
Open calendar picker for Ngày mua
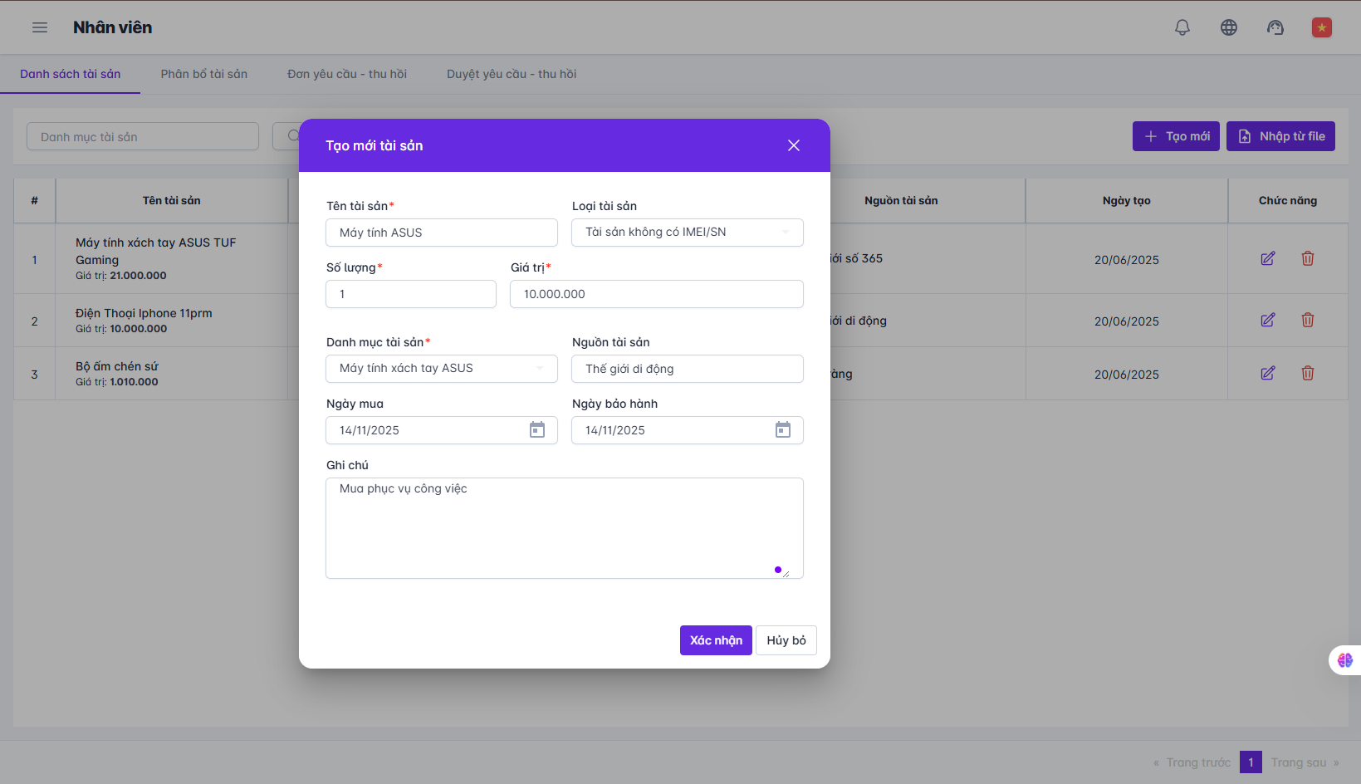(x=537, y=430)
